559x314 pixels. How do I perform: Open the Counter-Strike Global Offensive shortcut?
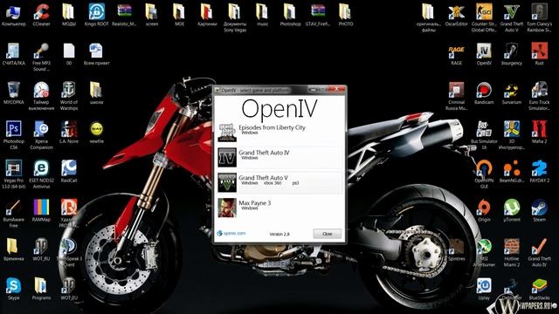tap(484, 17)
